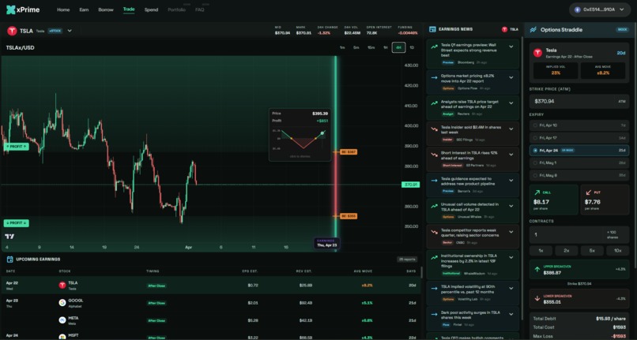Click the uptrend icon on Unusual call volume news
This screenshot has width=637, height=340.
click(x=434, y=206)
